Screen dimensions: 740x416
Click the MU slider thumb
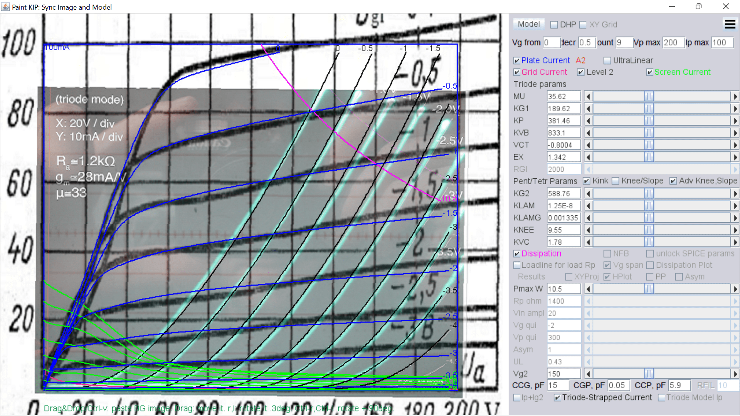click(649, 96)
